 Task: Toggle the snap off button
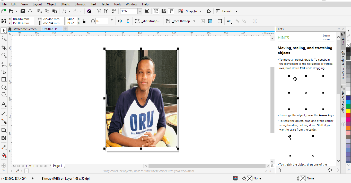click(181, 11)
